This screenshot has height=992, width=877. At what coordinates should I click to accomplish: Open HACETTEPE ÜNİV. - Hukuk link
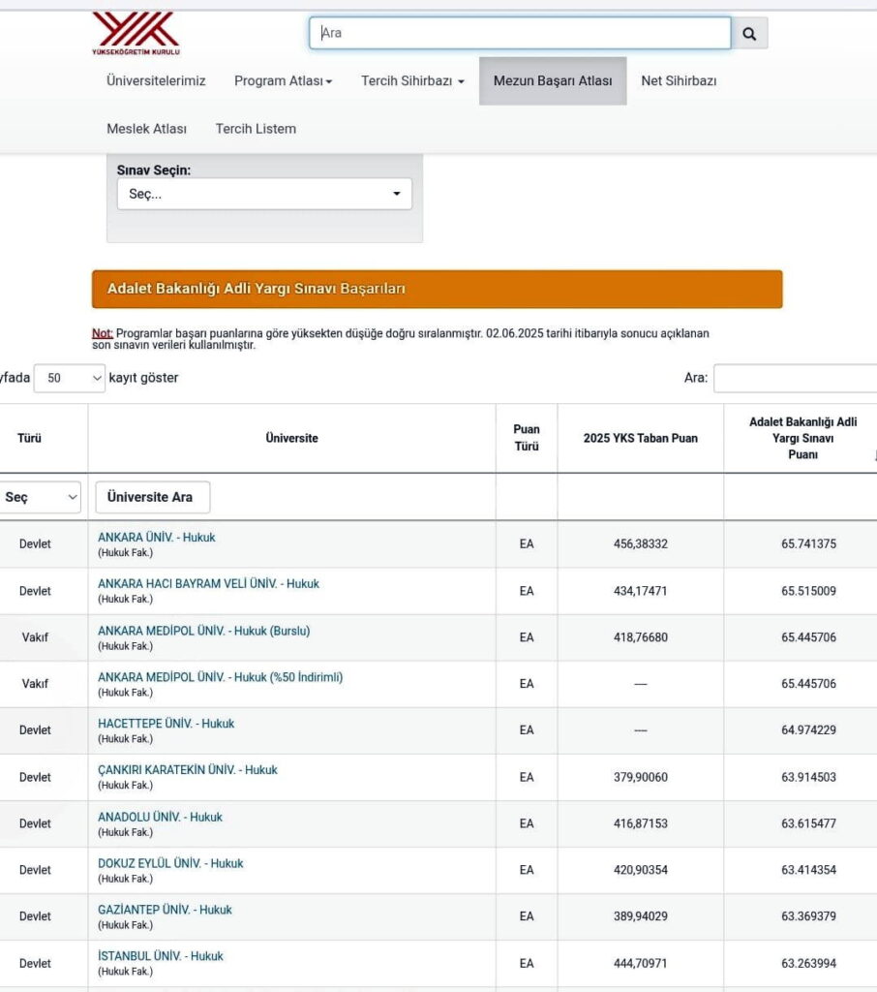pyautogui.click(x=166, y=724)
